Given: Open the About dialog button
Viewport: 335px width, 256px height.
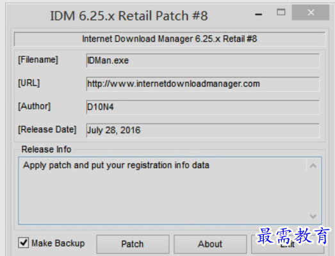Looking at the screenshot, I should pos(210,244).
